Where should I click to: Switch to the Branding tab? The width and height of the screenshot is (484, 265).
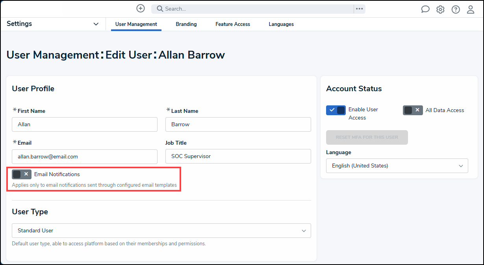pyautogui.click(x=186, y=24)
